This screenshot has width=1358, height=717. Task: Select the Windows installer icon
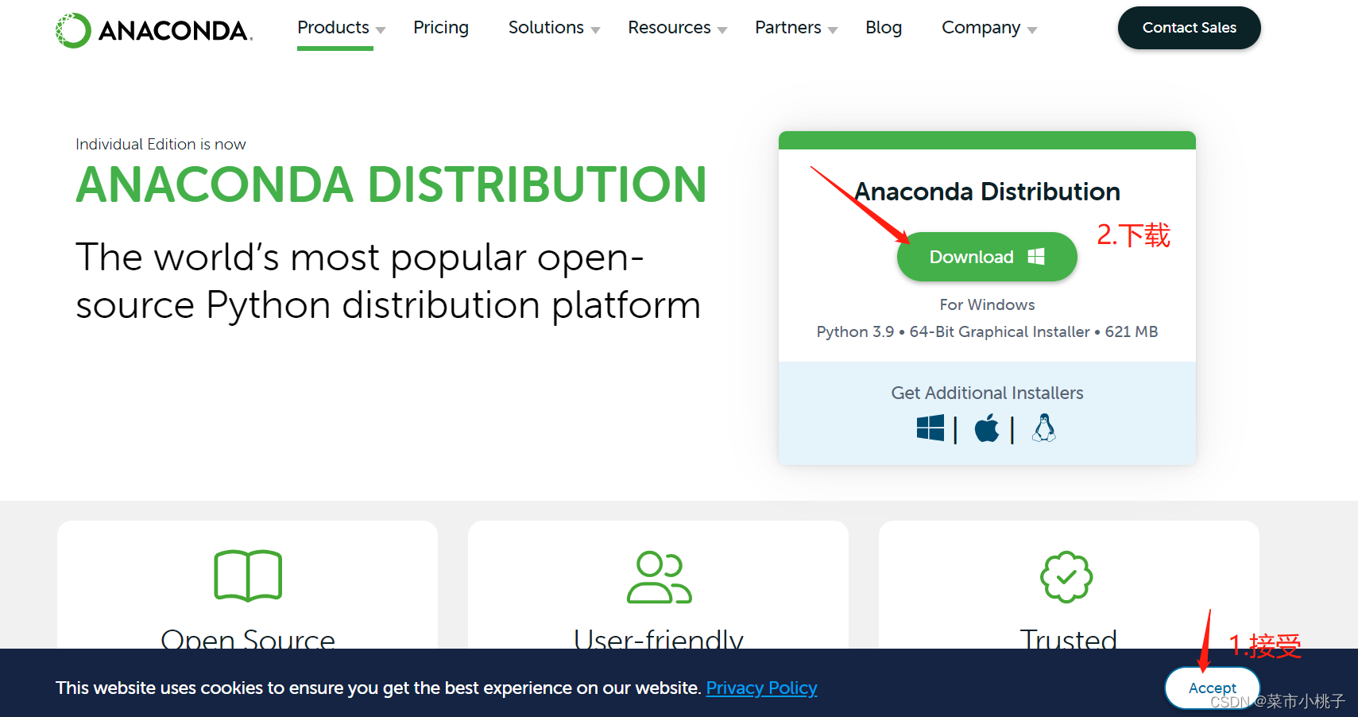pos(930,428)
